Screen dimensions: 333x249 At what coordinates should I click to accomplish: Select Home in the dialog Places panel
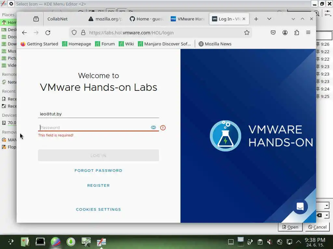(x=8, y=22)
